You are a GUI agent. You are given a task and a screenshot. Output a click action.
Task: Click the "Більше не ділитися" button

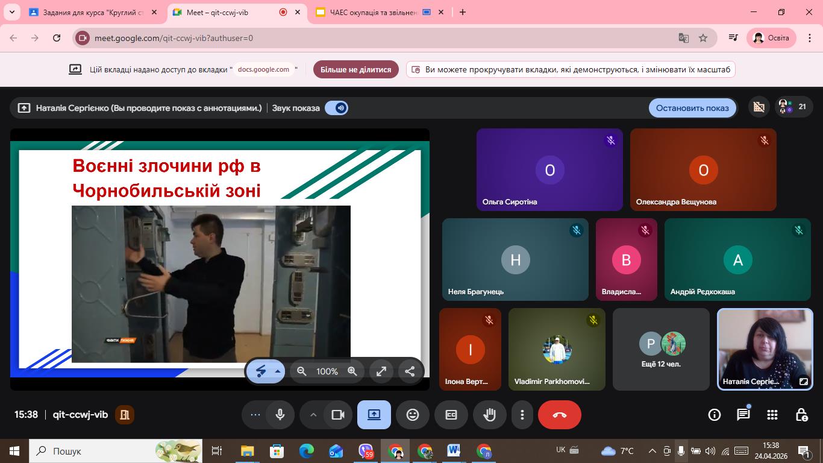(355, 69)
